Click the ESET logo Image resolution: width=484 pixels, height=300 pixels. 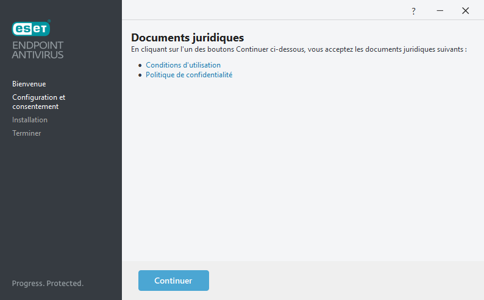[31, 28]
